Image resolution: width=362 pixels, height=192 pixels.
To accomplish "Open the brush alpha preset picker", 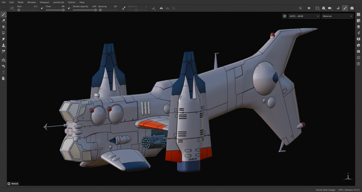I will coord(12,8).
